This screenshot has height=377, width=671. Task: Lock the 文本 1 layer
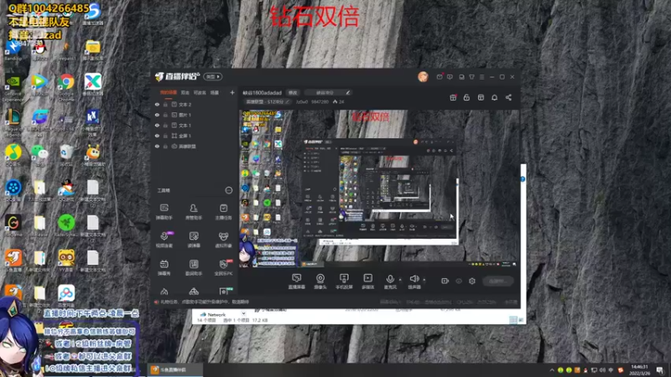pos(165,125)
